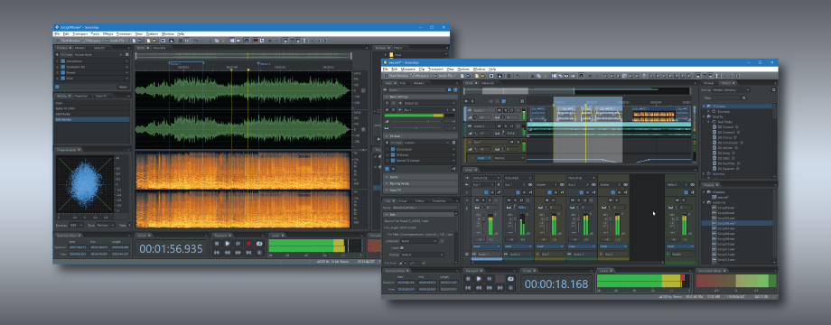Open the Timestretch dropdown in Clip panel

419,241
